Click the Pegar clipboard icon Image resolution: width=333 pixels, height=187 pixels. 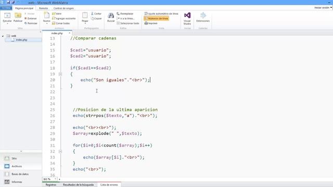click(85, 16)
